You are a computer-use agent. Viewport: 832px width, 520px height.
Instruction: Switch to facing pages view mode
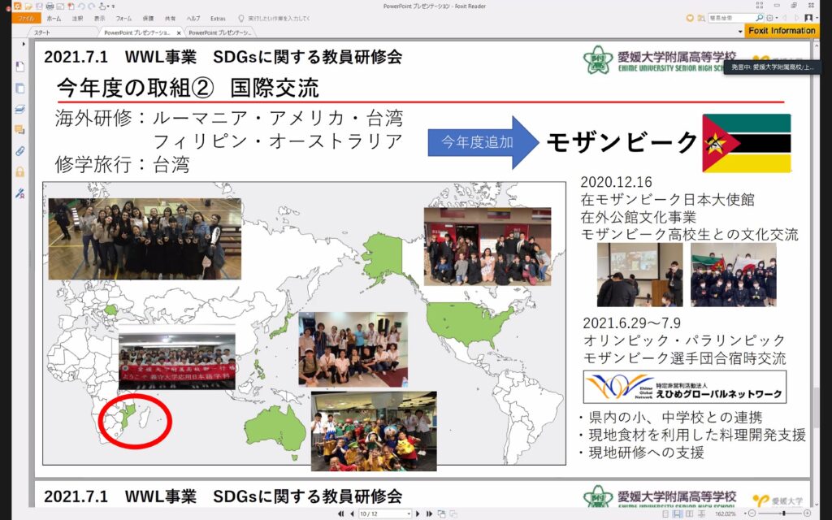click(689, 513)
